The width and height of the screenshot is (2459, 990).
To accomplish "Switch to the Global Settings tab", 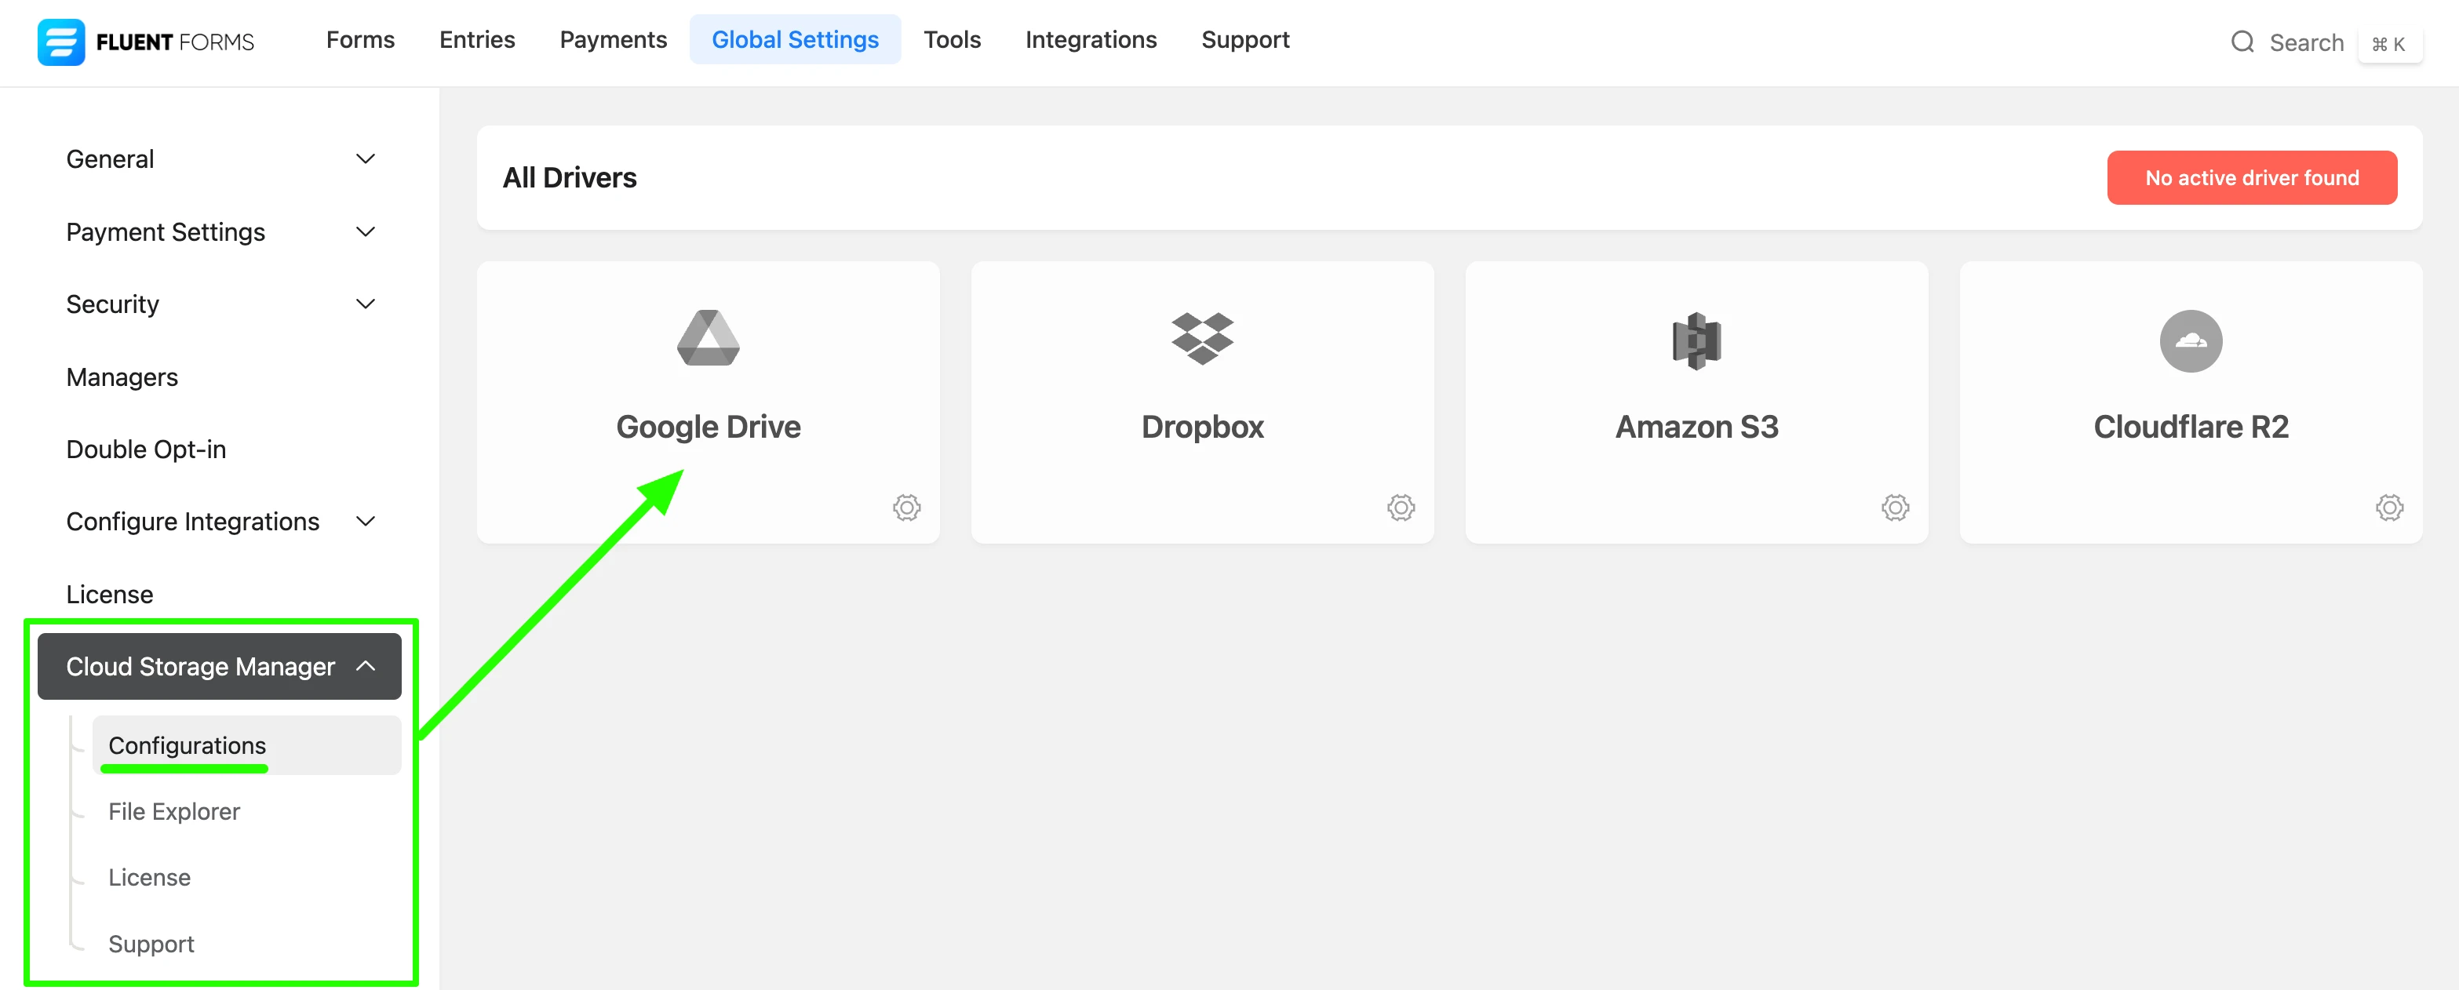I will pos(795,39).
